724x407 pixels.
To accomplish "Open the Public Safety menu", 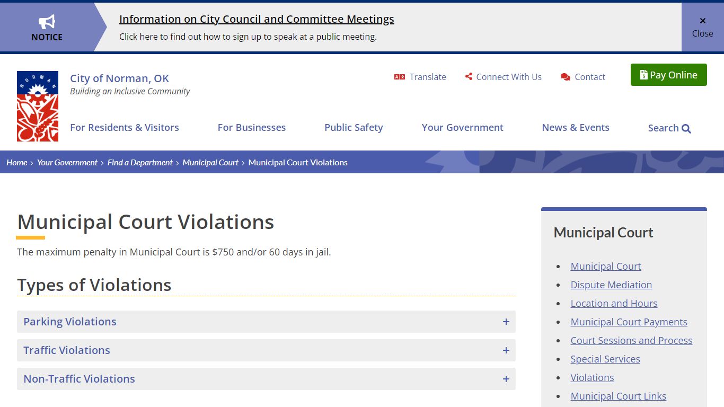I will coord(354,127).
